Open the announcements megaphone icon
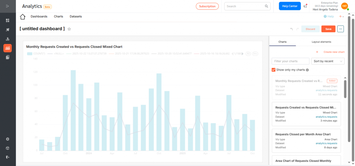Image resolution: width=355 pixels, height=166 pixels. (305, 6)
